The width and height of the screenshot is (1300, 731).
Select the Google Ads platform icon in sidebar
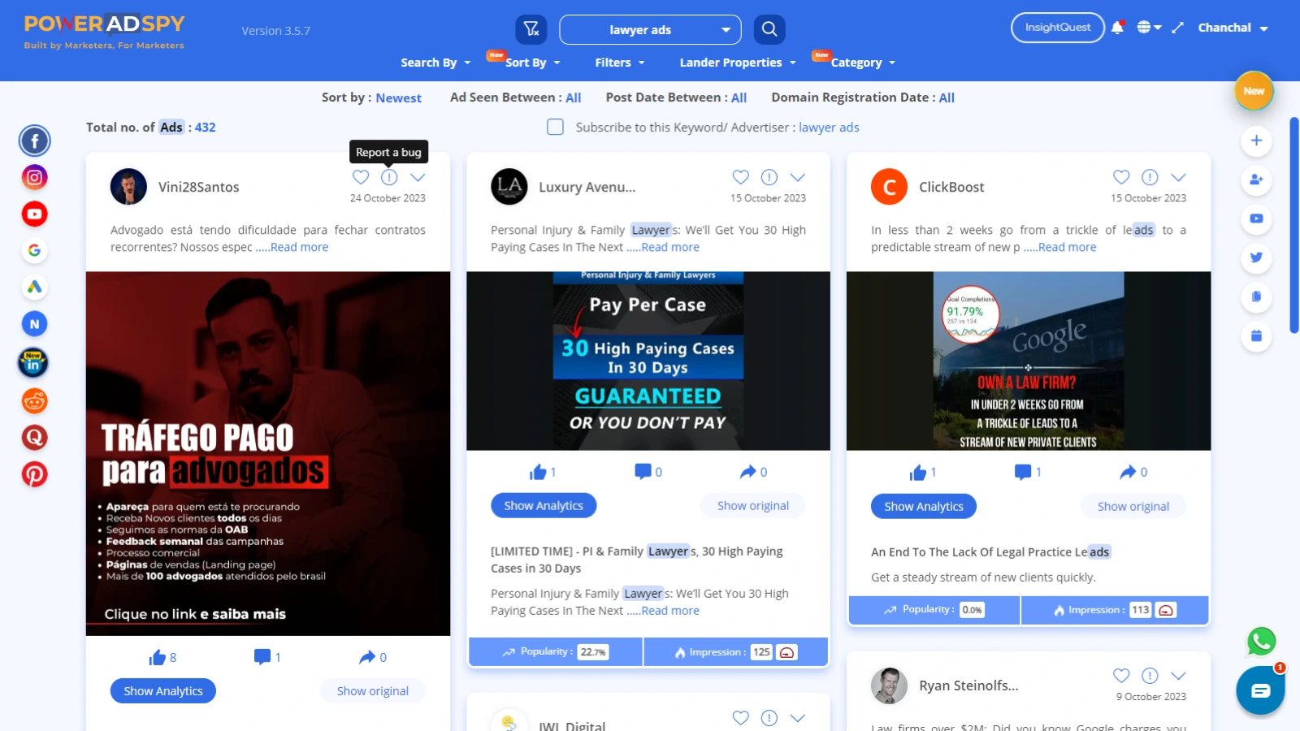click(34, 287)
